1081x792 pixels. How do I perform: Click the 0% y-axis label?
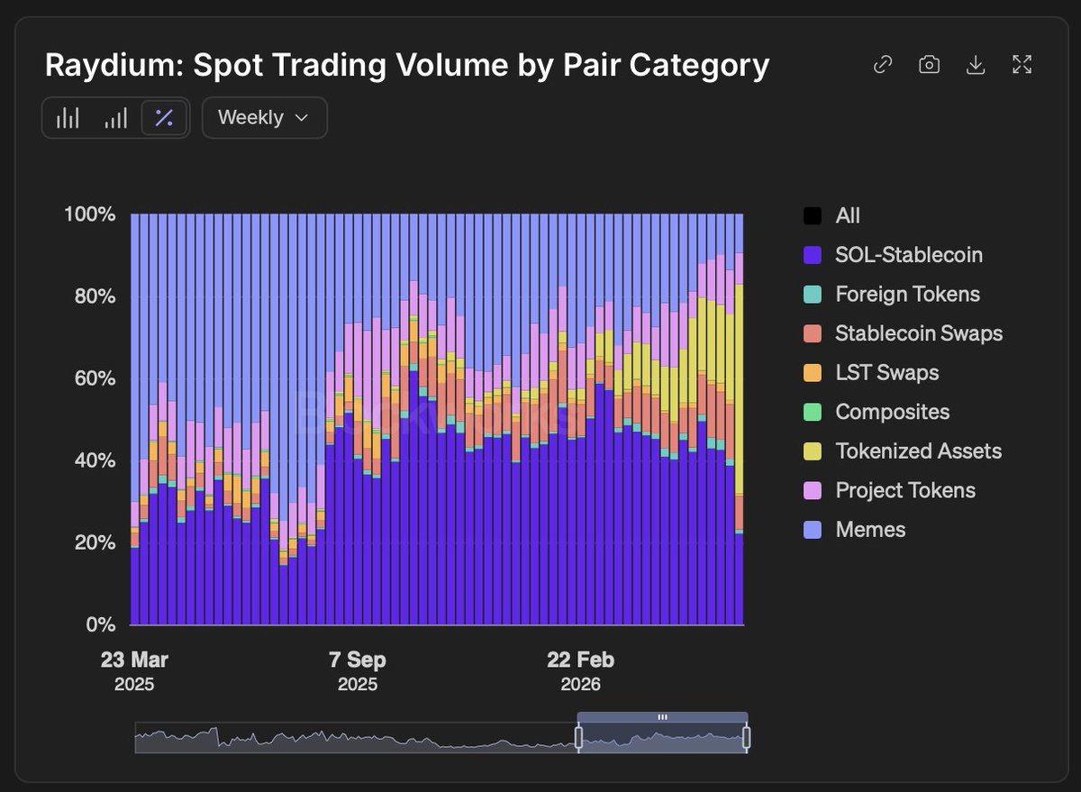coord(99,625)
